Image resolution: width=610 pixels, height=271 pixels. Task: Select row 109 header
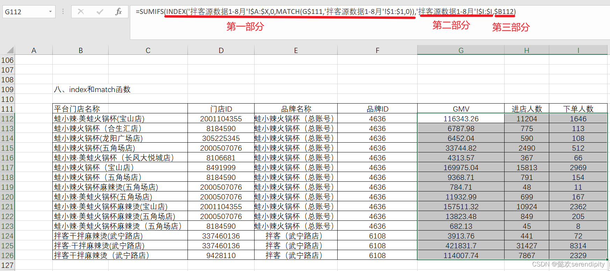[x=7, y=89]
